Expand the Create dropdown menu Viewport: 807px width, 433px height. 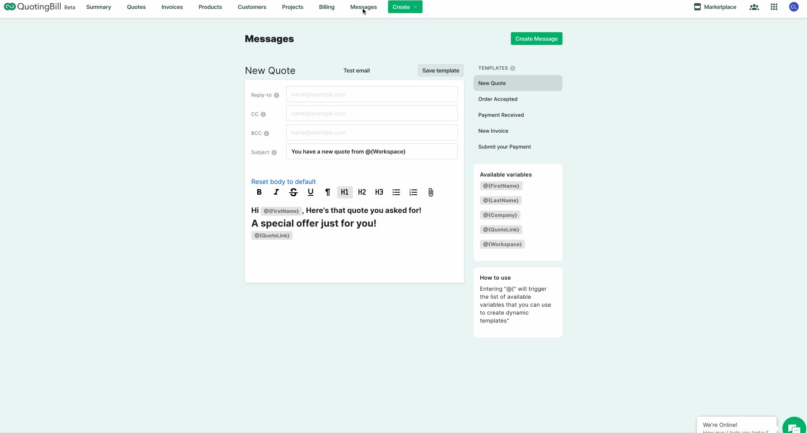tap(405, 7)
